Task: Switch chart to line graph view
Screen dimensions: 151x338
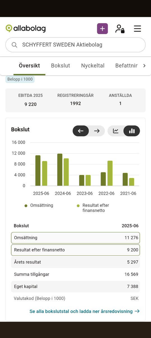Action: 116,131
